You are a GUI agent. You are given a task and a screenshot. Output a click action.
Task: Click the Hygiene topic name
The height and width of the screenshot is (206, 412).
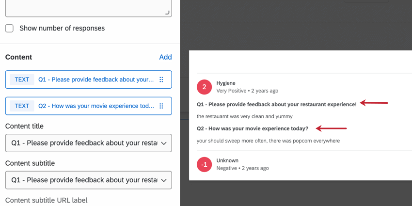(x=226, y=83)
